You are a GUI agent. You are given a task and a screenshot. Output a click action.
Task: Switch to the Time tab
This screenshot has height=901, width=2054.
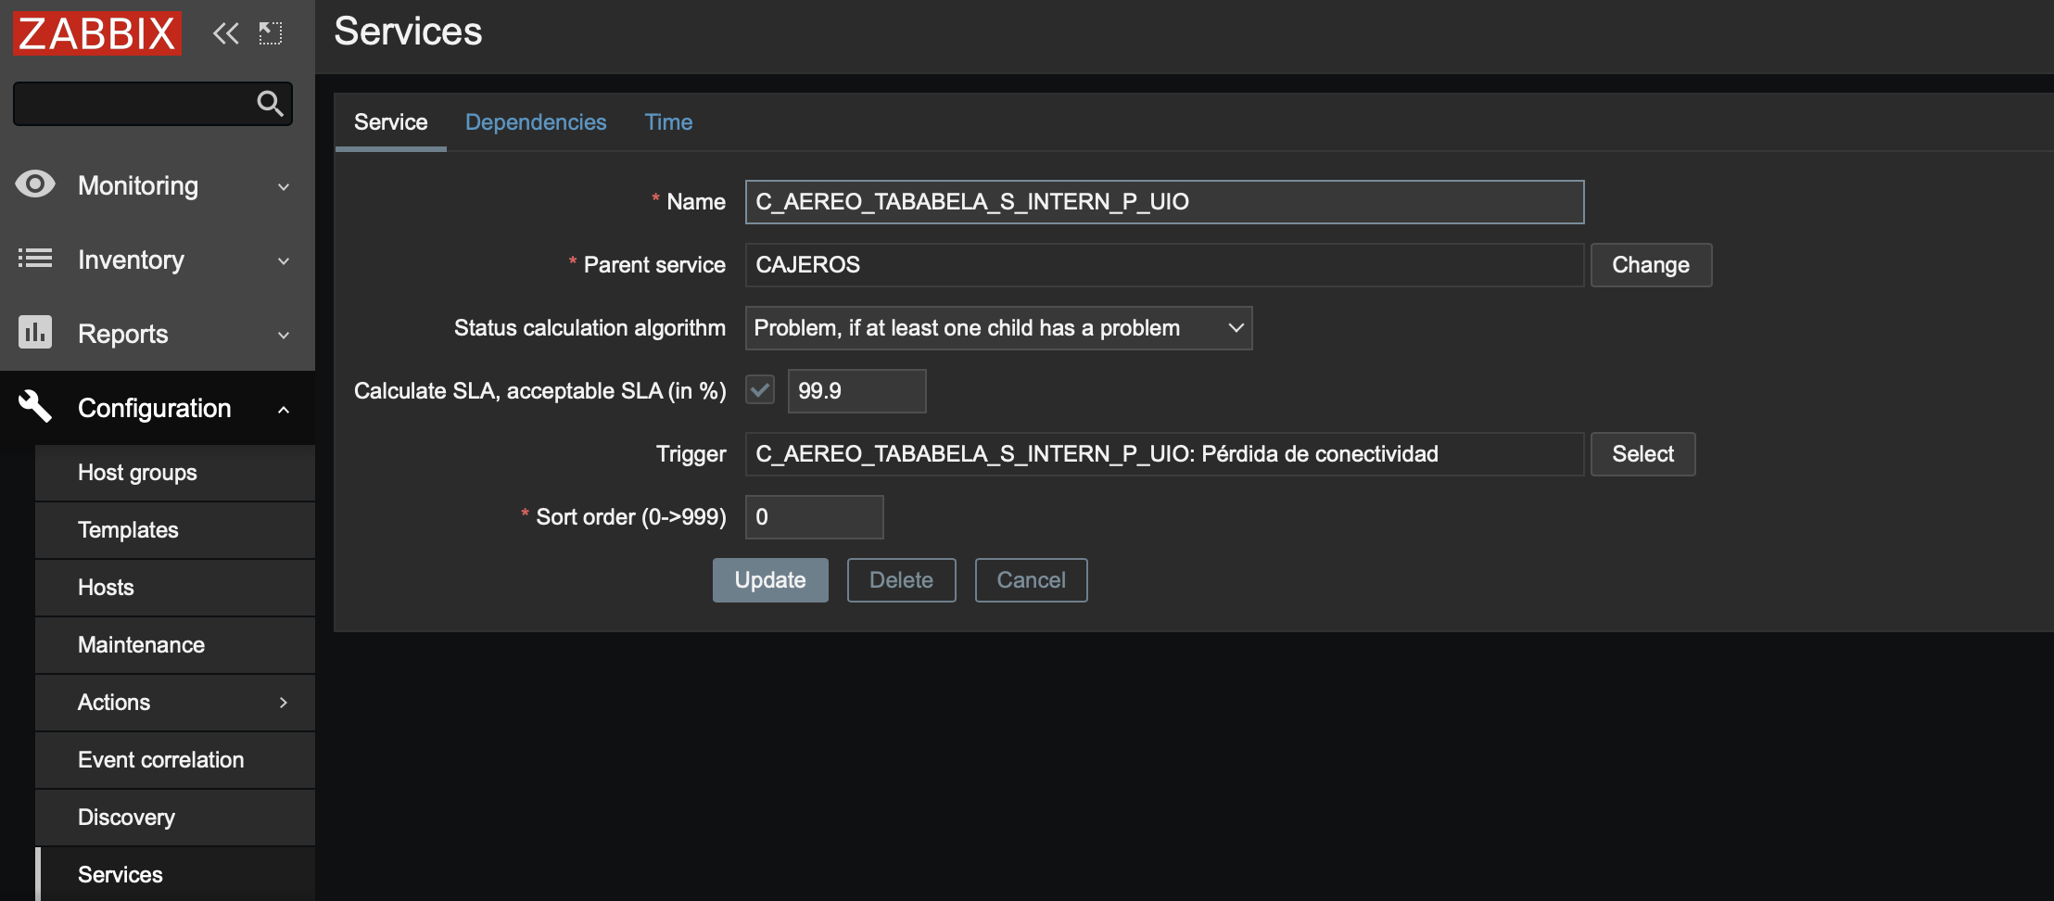tap(668, 122)
